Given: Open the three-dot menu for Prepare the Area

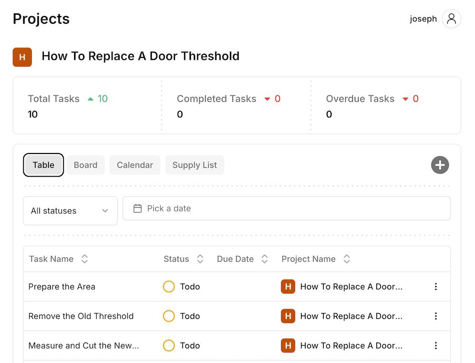Looking at the screenshot, I should [436, 287].
